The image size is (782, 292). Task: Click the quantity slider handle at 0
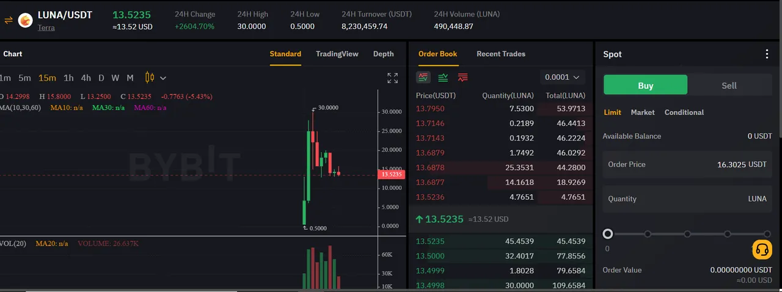click(607, 234)
